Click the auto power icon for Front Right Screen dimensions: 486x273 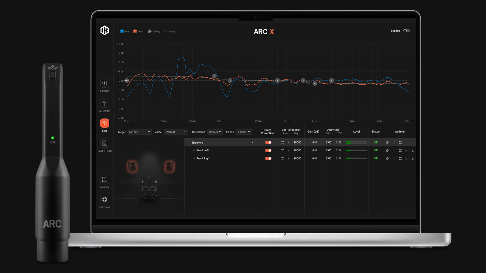[400, 159]
